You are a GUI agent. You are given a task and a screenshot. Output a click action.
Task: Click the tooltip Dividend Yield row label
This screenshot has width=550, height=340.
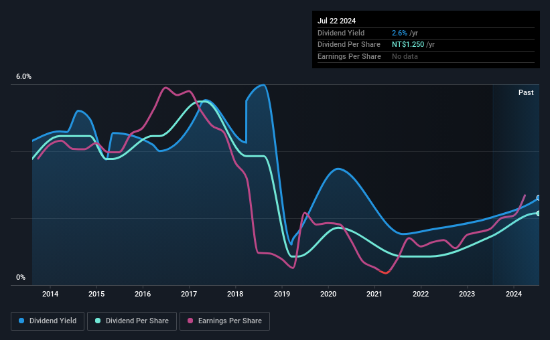(341, 33)
